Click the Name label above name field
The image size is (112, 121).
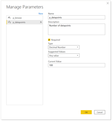(x=51, y=14)
